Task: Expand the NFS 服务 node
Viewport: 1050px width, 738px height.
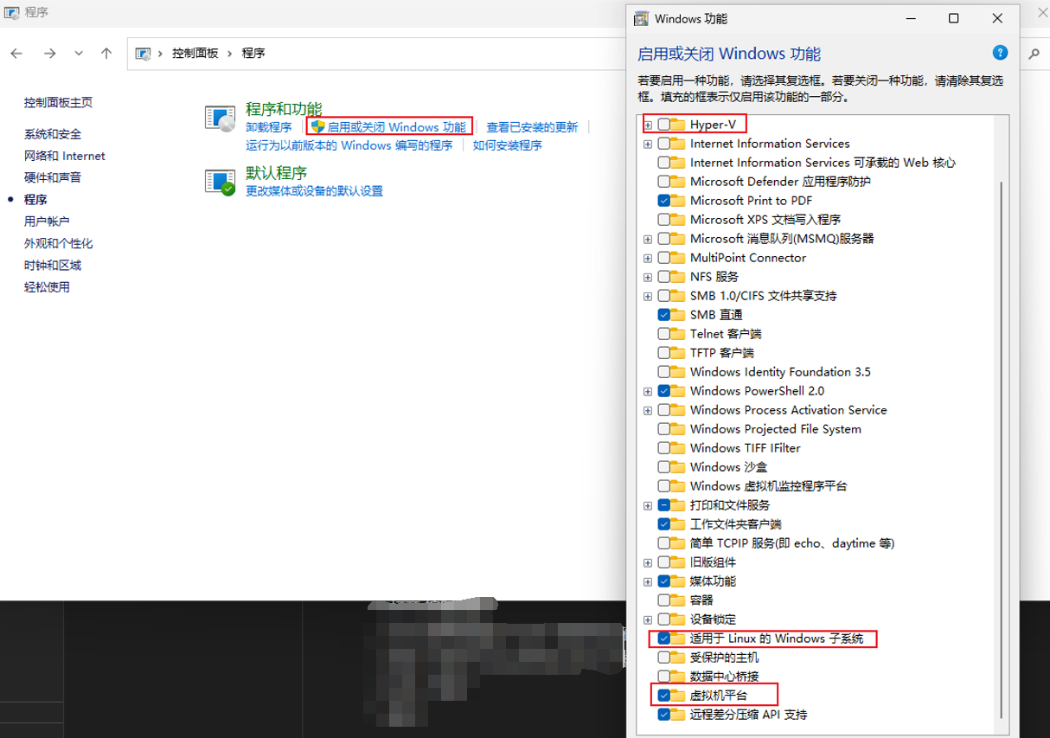Action: click(x=648, y=277)
